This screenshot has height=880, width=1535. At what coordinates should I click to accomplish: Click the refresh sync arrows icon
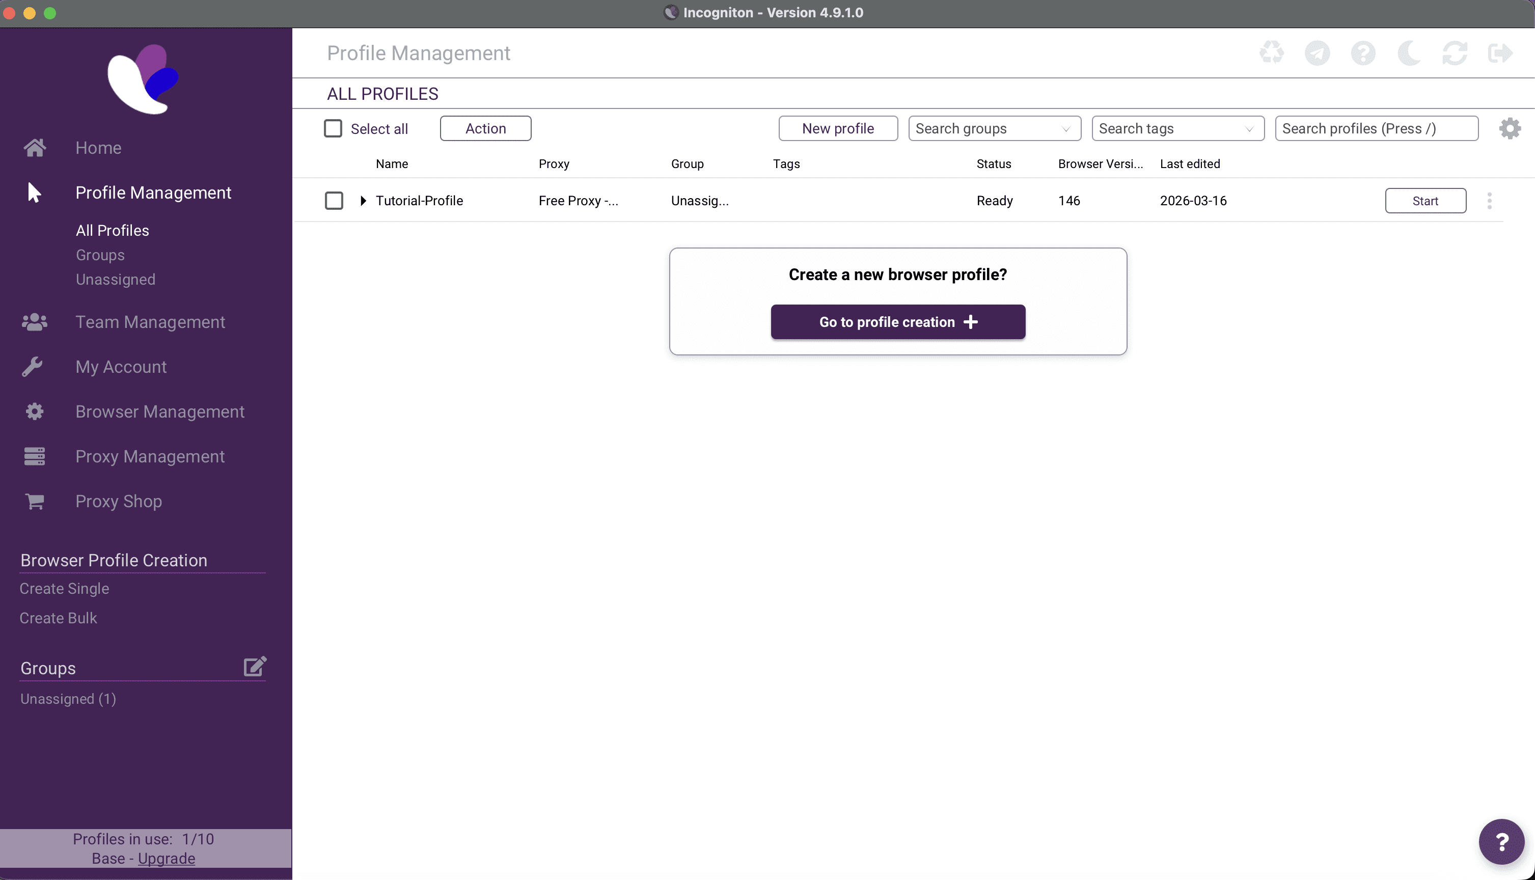coord(1455,52)
